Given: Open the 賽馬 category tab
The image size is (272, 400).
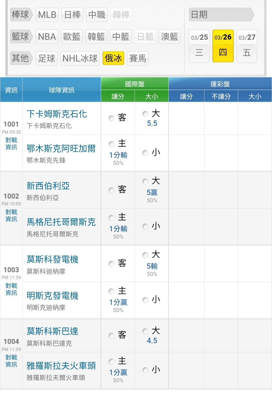Looking at the screenshot, I should click(x=138, y=59).
